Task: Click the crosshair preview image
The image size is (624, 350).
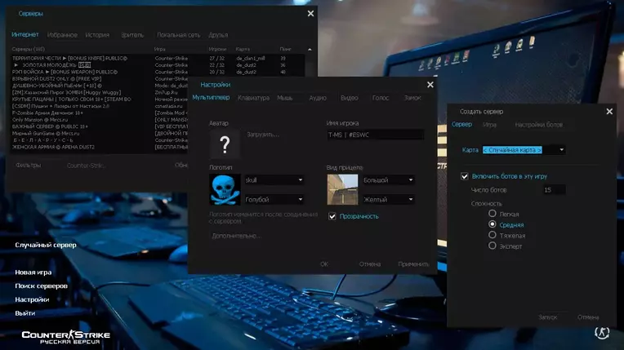Action: 343,190
